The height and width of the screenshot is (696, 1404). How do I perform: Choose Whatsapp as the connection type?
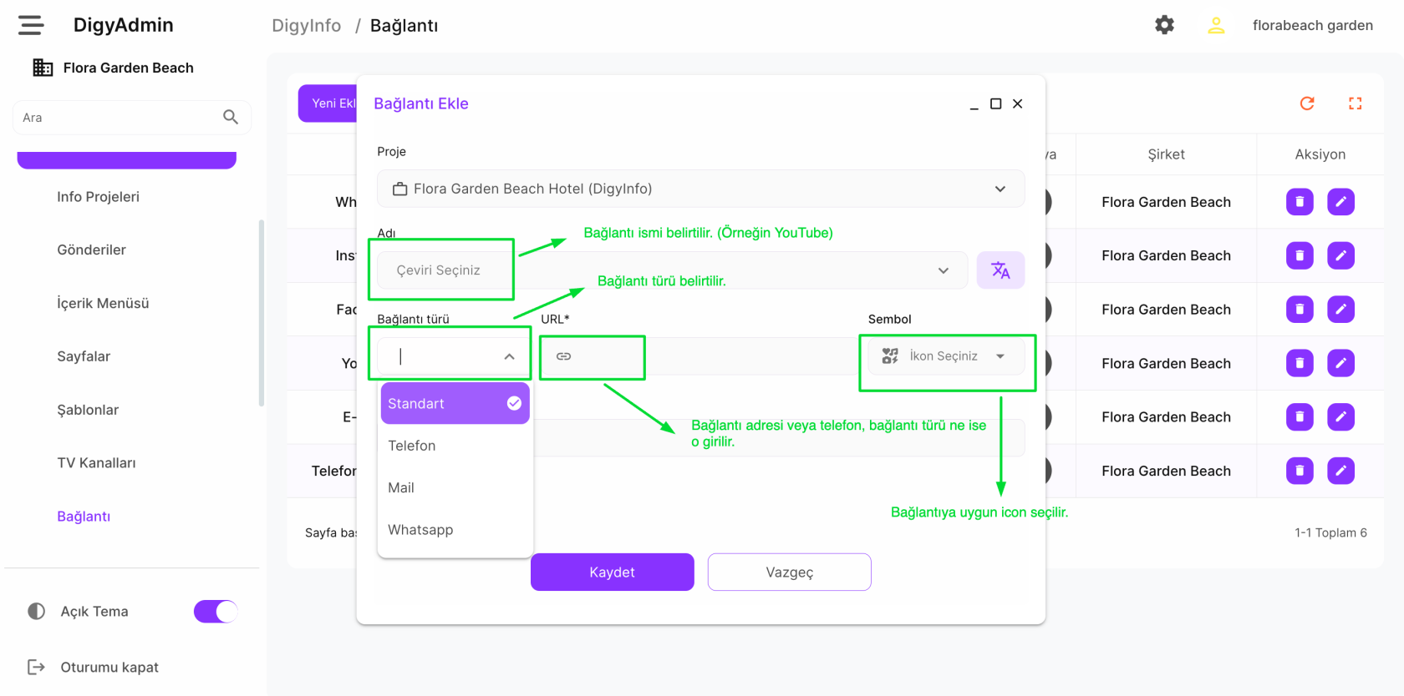tap(420, 530)
